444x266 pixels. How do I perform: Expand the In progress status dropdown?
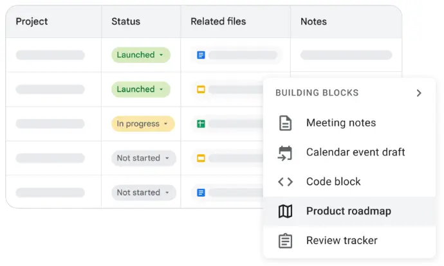[x=142, y=123]
